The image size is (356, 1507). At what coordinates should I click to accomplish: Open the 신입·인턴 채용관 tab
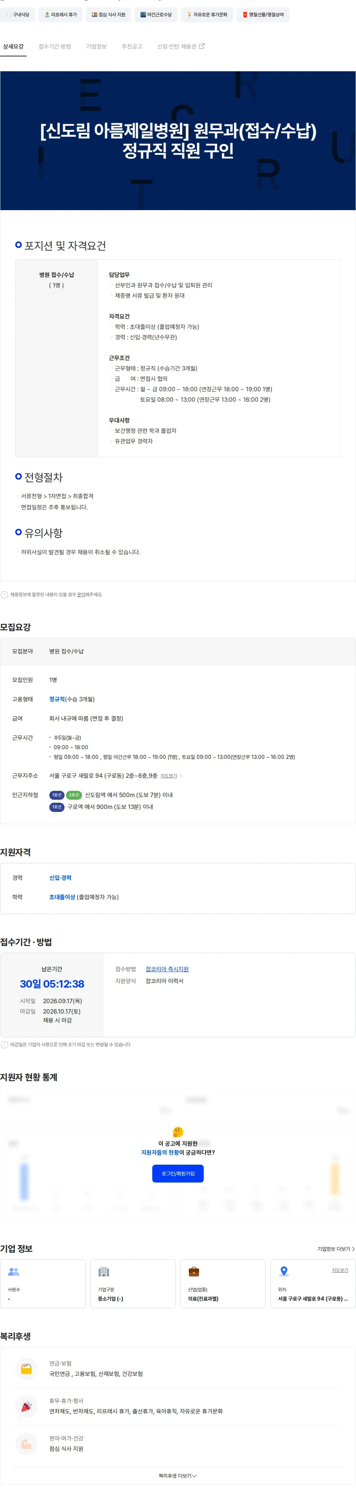(181, 46)
